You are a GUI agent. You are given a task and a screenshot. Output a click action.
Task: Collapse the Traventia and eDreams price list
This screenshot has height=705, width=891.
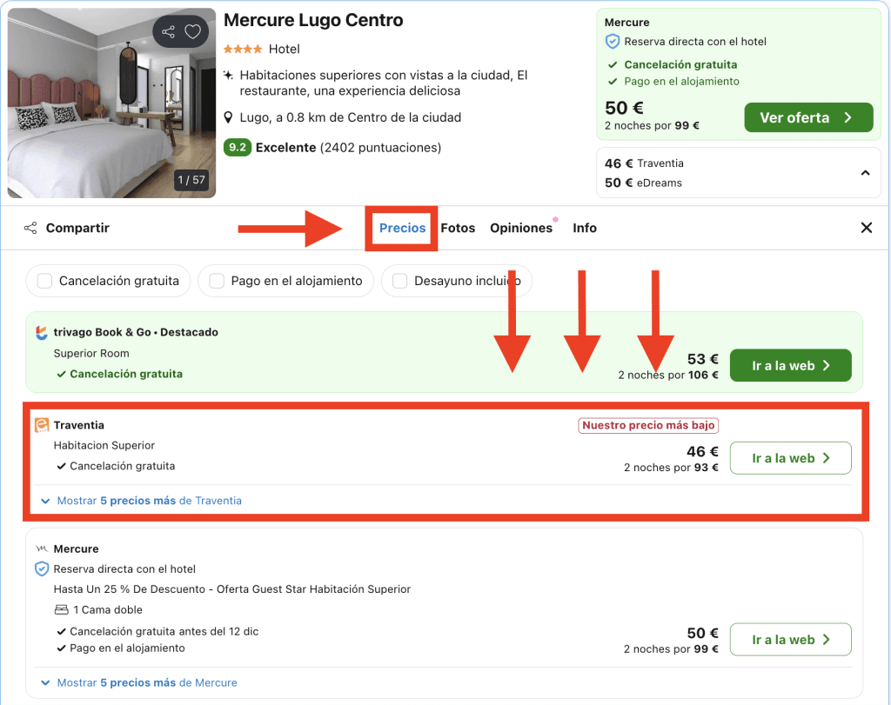tap(865, 173)
